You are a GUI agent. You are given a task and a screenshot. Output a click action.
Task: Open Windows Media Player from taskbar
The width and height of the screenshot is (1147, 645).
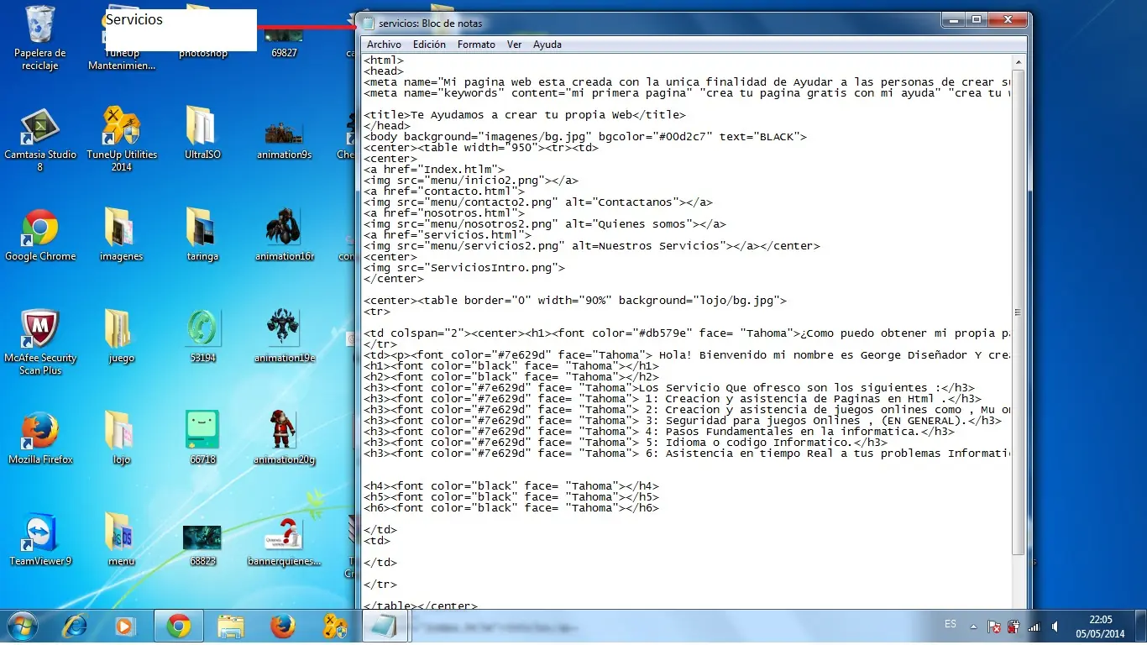pyautogui.click(x=124, y=627)
